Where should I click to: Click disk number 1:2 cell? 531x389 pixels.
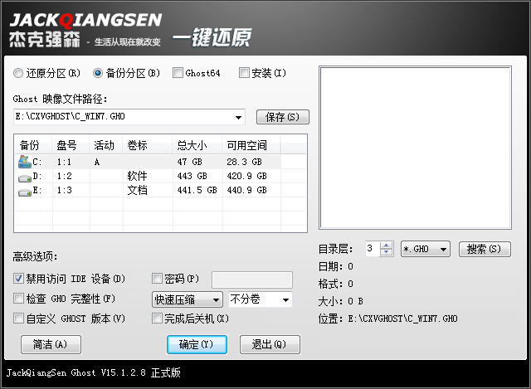(64, 176)
